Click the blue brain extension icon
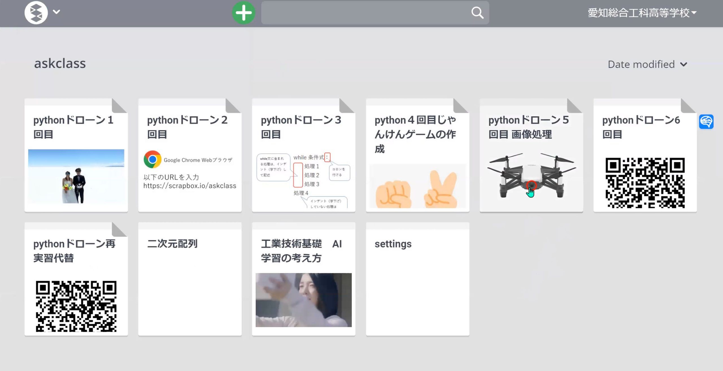 pyautogui.click(x=706, y=122)
